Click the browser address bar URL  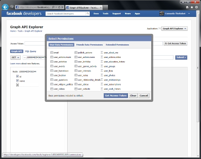click(x=35, y=7)
